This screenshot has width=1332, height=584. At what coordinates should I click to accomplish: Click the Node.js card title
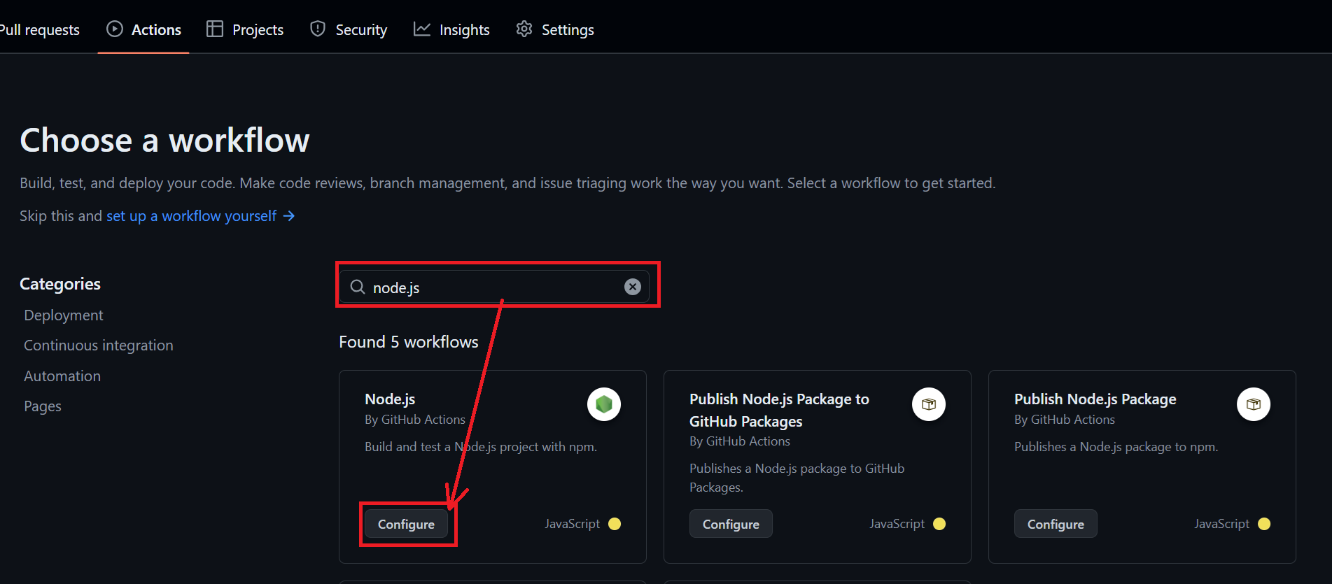click(390, 399)
